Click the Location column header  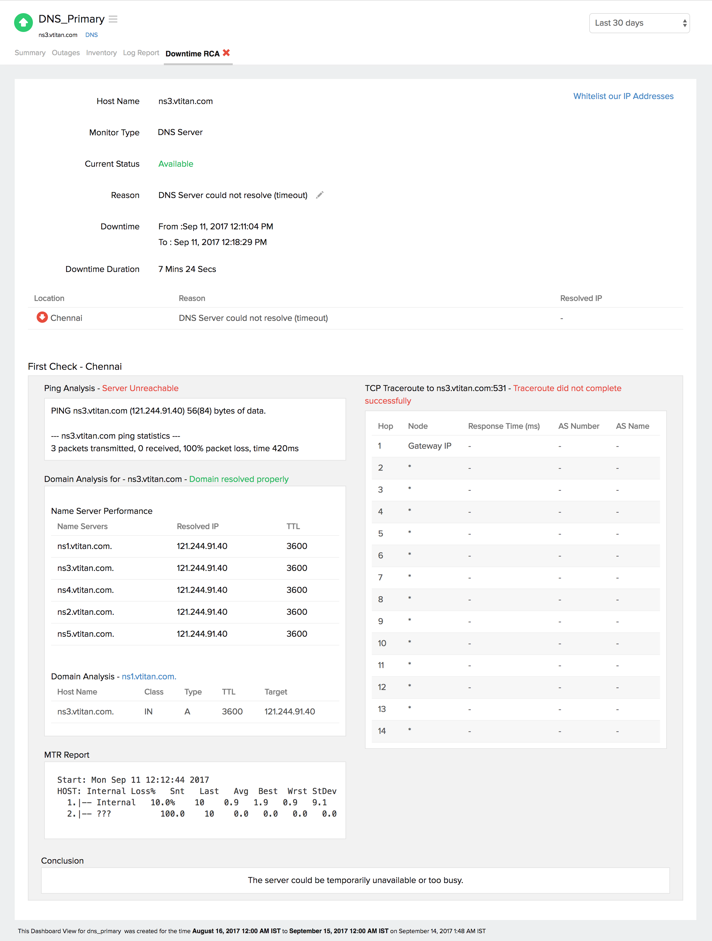[x=49, y=298]
